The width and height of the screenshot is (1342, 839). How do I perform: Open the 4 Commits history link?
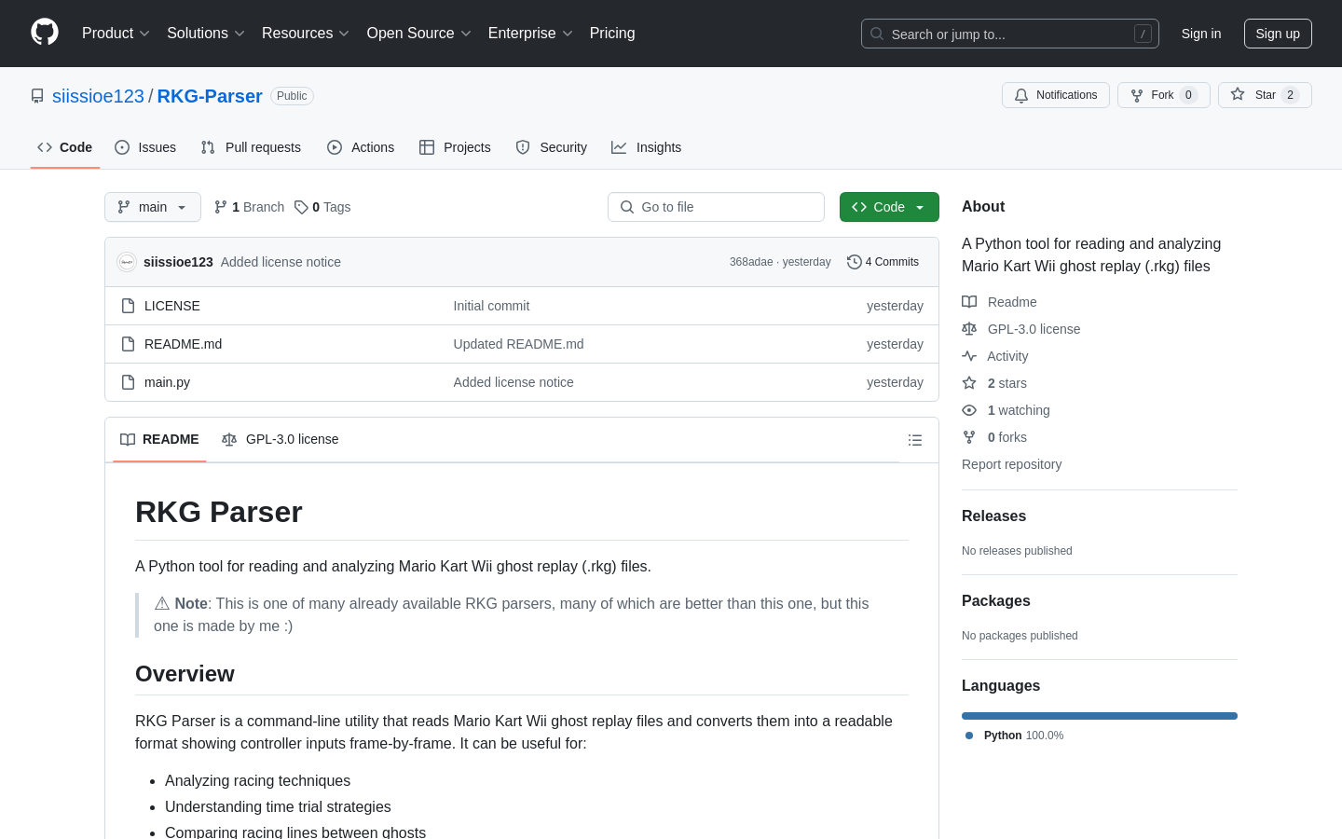tap(883, 262)
